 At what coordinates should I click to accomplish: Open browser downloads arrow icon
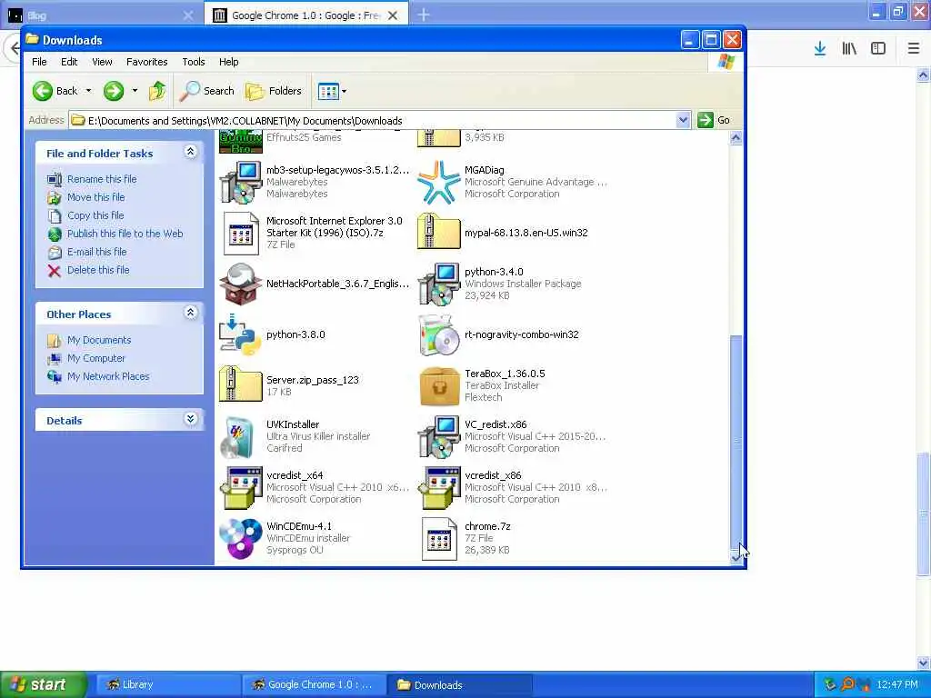tap(820, 49)
